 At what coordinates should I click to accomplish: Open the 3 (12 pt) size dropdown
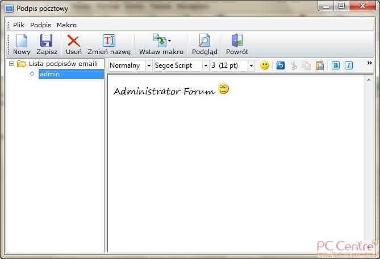pyautogui.click(x=251, y=65)
